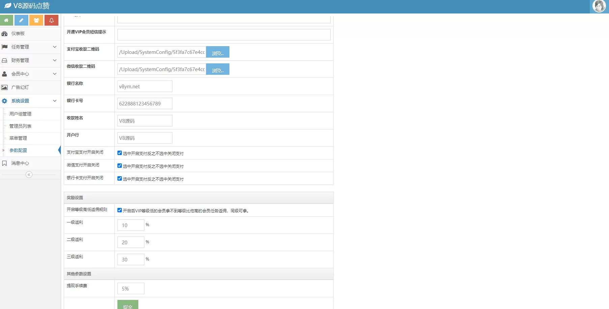Open 用户组管理 submenu item
609x309 pixels.
point(20,114)
